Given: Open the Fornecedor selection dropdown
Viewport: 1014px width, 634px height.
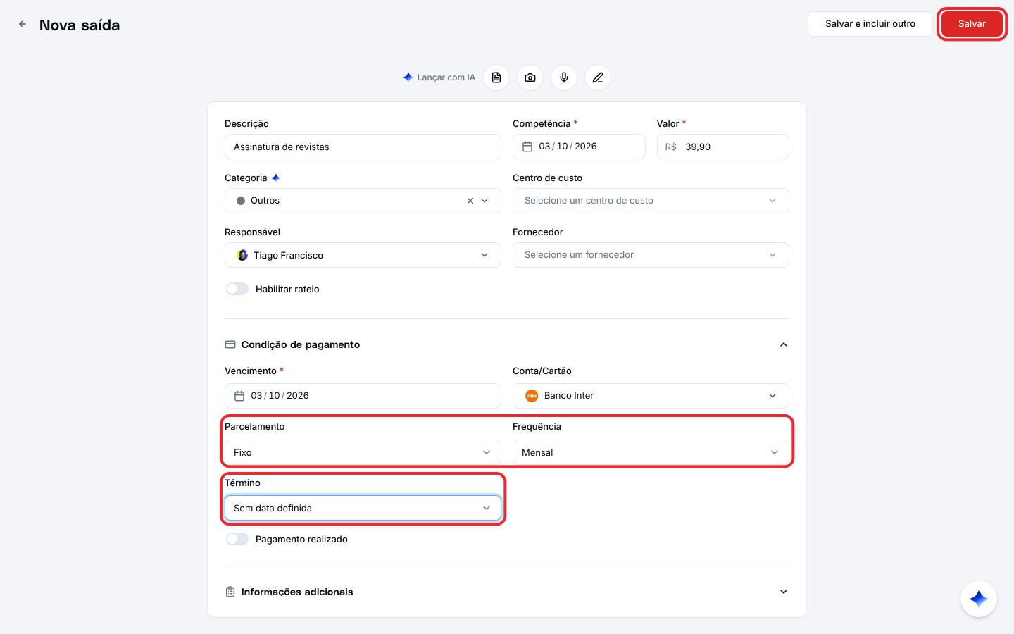Looking at the screenshot, I should coord(651,255).
